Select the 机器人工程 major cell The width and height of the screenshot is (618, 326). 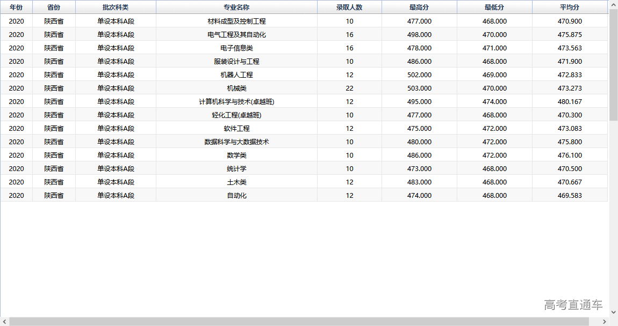pyautogui.click(x=236, y=75)
